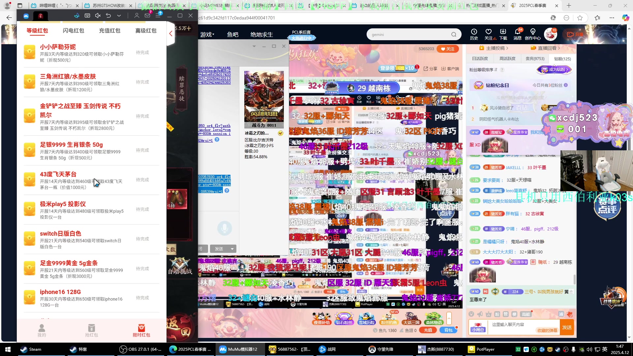Expand the 游戏 navigation dropdown

point(207,35)
